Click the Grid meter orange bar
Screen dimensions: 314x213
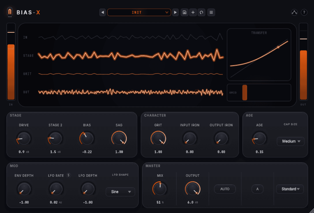point(245,92)
